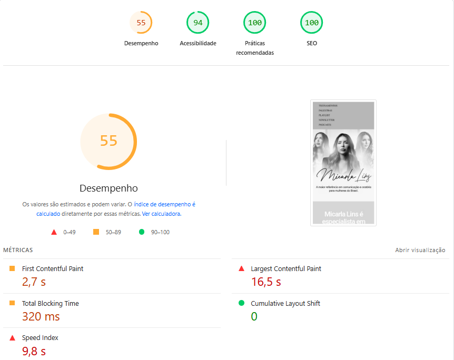Click the red triangle legend icon for 0–49
The image size is (454, 360).
coord(54,232)
